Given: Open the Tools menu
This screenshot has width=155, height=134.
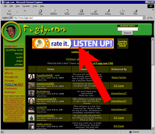Looking at the screenshot, I should point(35,6).
